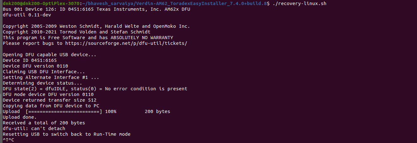Click the dfu-util 0.11-dev version line
This screenshot has width=417, height=143.
[22, 15]
